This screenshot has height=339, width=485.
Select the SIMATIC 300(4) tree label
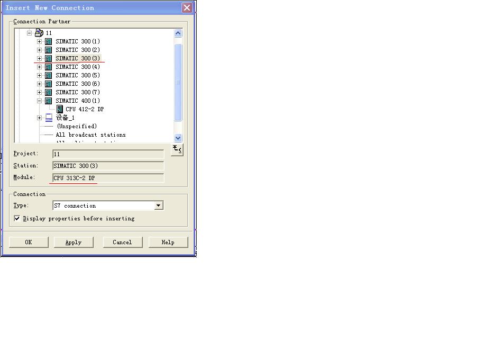point(78,67)
